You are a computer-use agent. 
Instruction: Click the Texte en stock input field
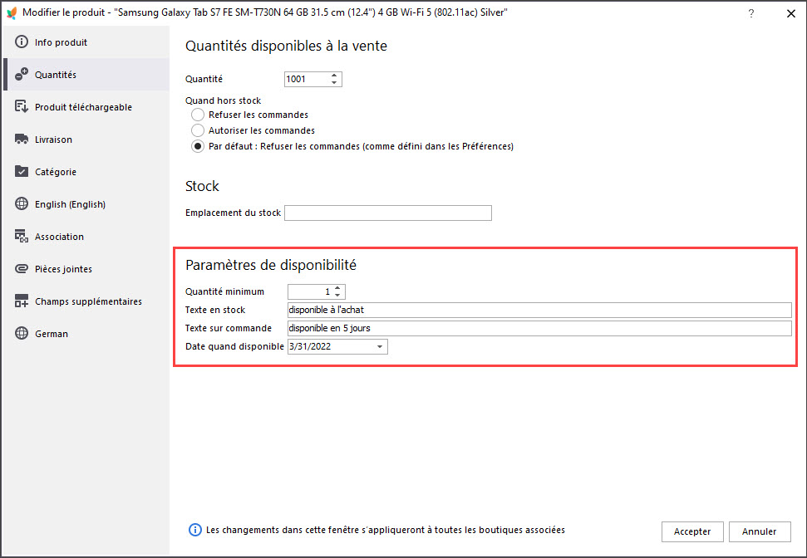(x=539, y=310)
